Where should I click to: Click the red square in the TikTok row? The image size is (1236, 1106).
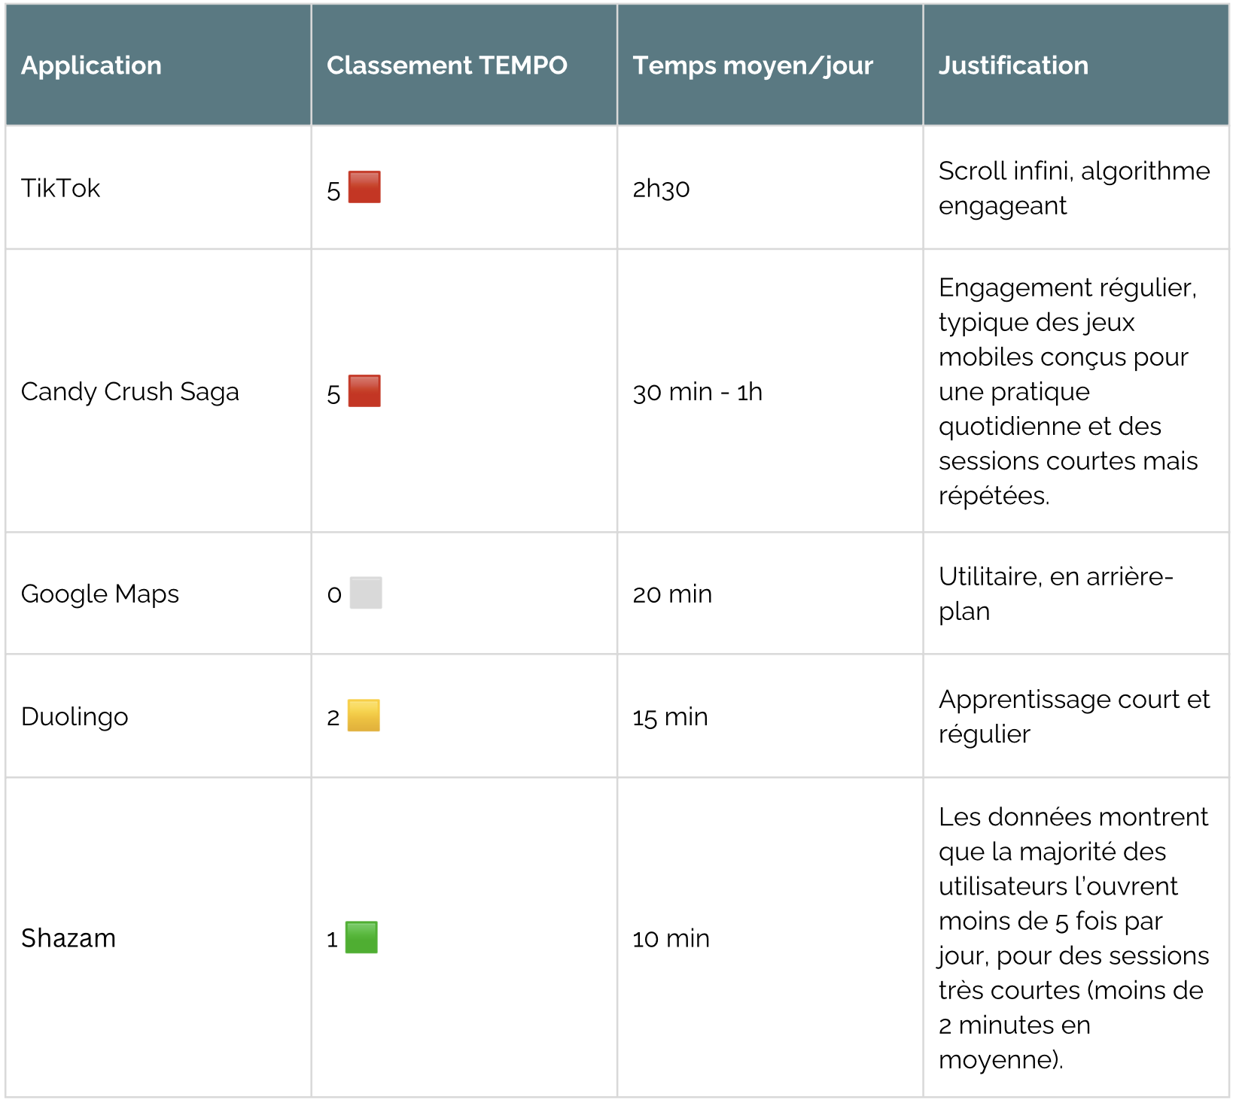coord(364,187)
